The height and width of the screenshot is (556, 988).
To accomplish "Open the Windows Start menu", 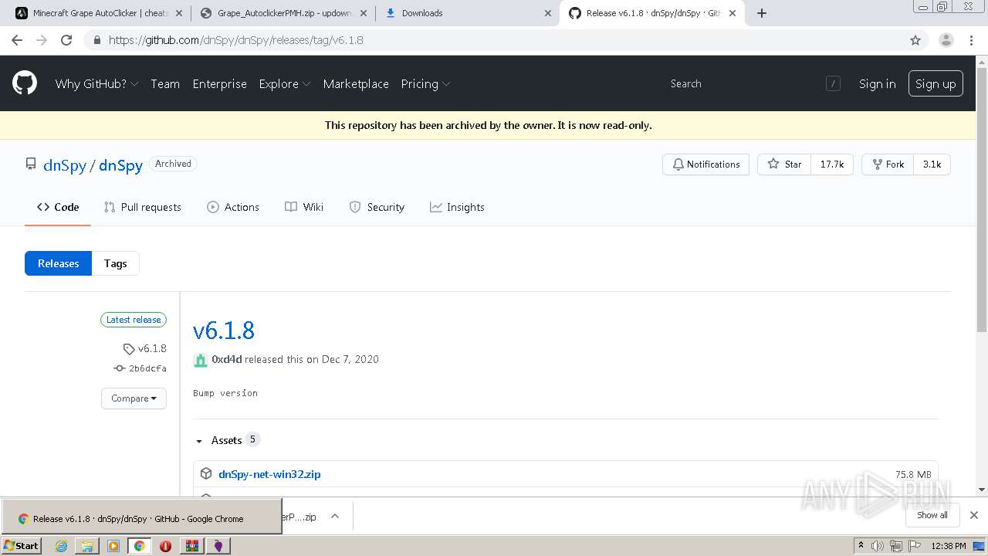I will click(22, 545).
